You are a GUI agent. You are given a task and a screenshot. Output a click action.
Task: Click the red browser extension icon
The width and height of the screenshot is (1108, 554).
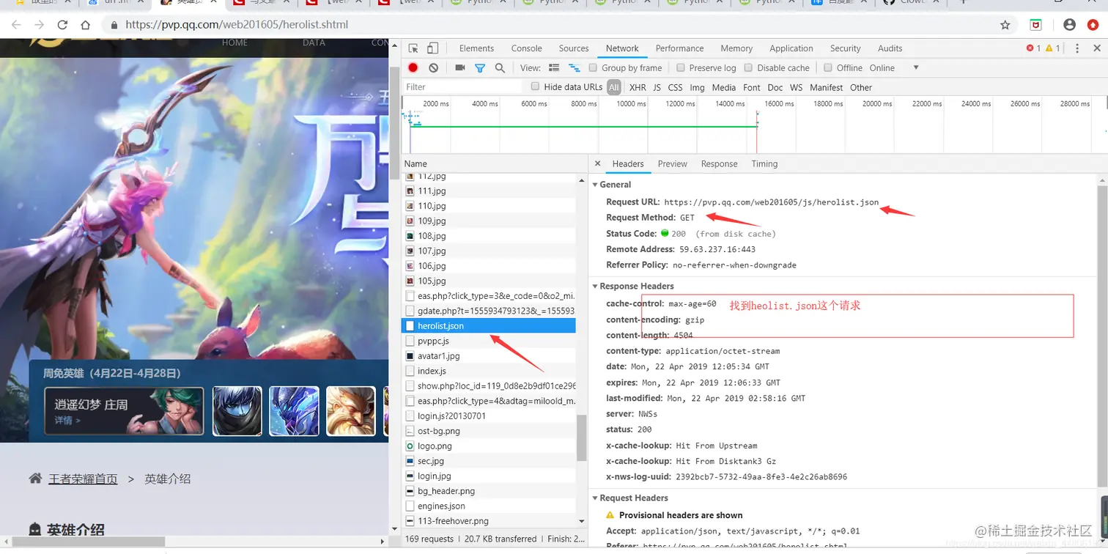tap(1093, 25)
